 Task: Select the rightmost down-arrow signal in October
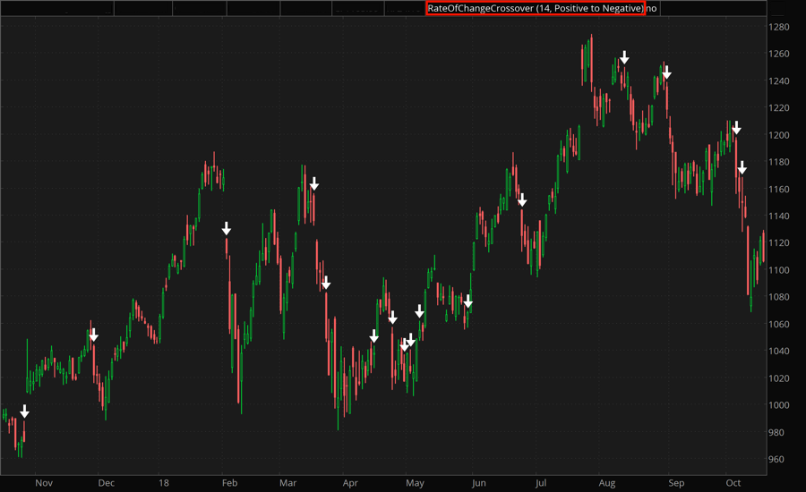(742, 167)
